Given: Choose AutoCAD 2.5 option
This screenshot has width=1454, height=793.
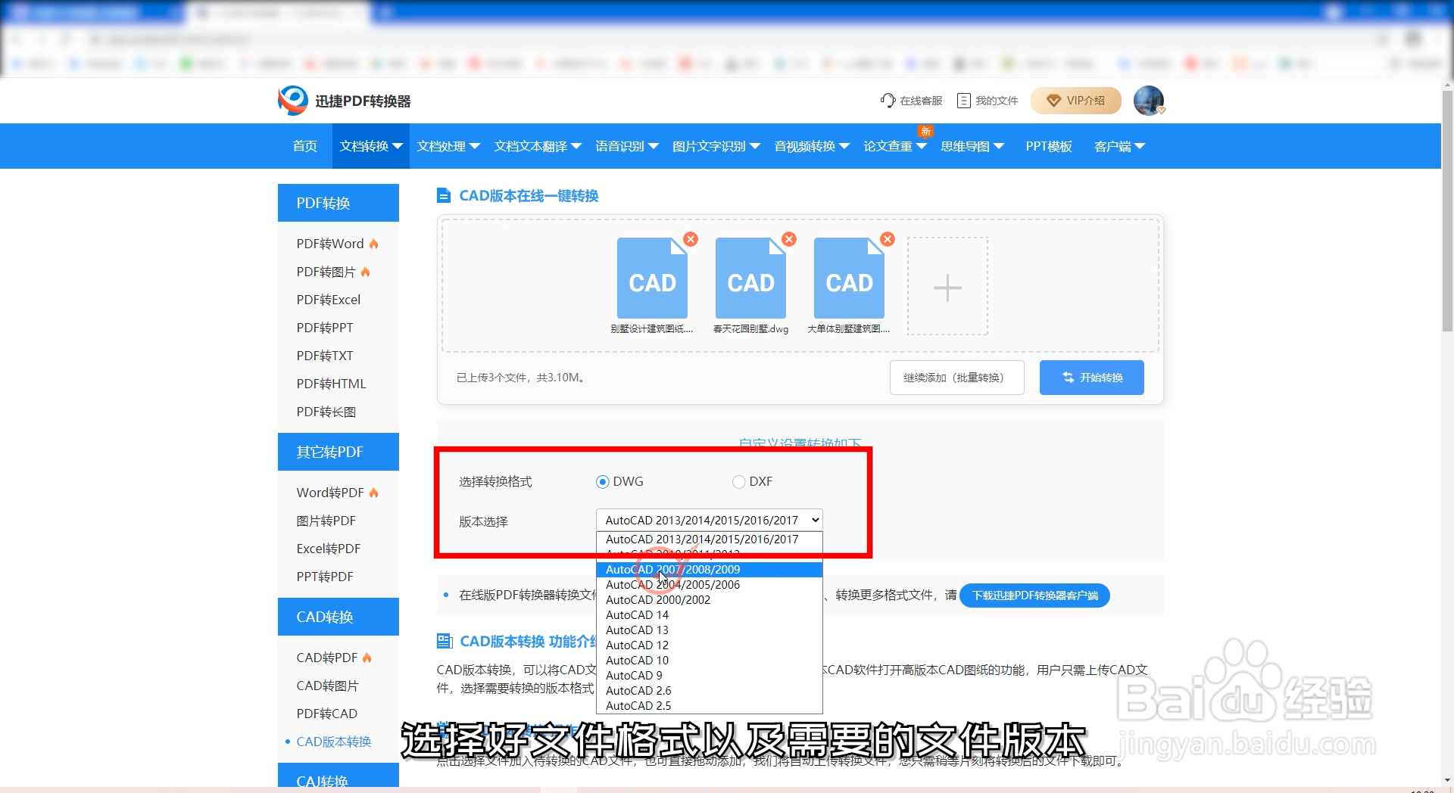Looking at the screenshot, I should pyautogui.click(x=709, y=706).
